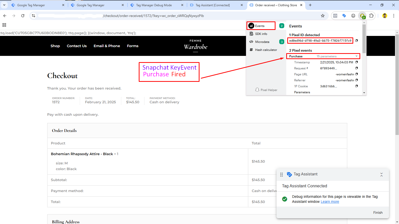Copy the detected Pixel ID
This screenshot has height=224, width=399.
coord(356,41)
